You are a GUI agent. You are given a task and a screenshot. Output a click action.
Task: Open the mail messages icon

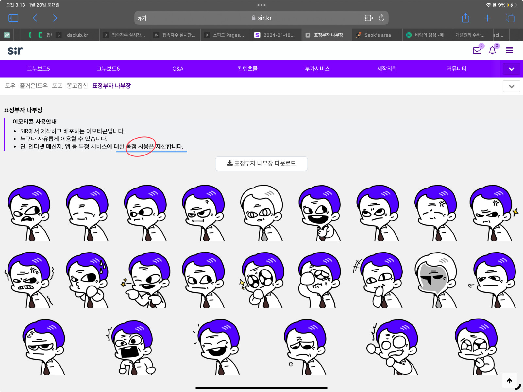[x=477, y=51]
